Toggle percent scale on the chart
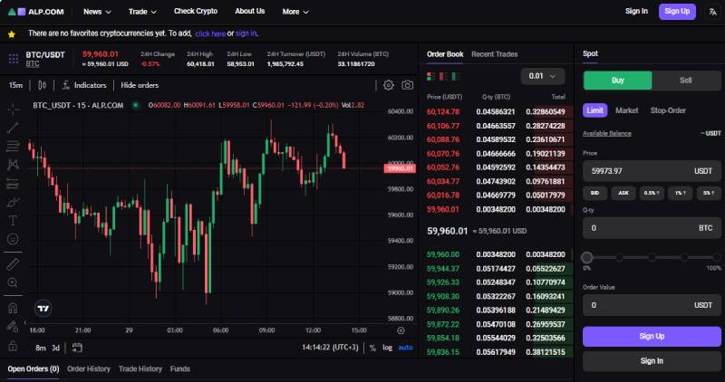 pyautogui.click(x=372, y=348)
